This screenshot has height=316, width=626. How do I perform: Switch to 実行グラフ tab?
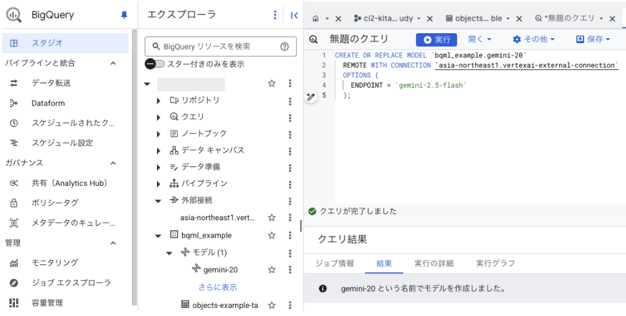coord(495,263)
